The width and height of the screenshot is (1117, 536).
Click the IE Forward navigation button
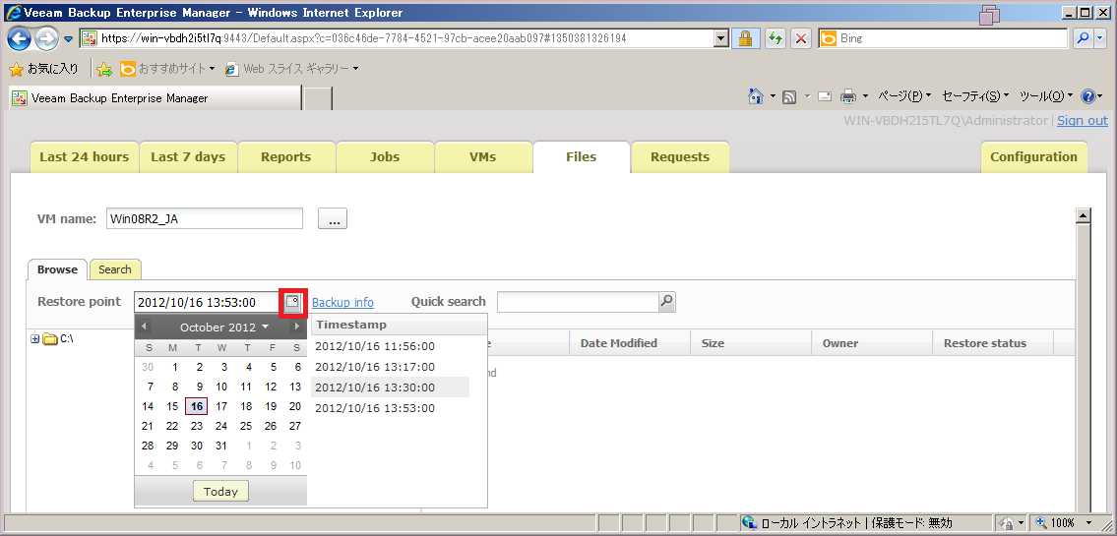pyautogui.click(x=46, y=38)
